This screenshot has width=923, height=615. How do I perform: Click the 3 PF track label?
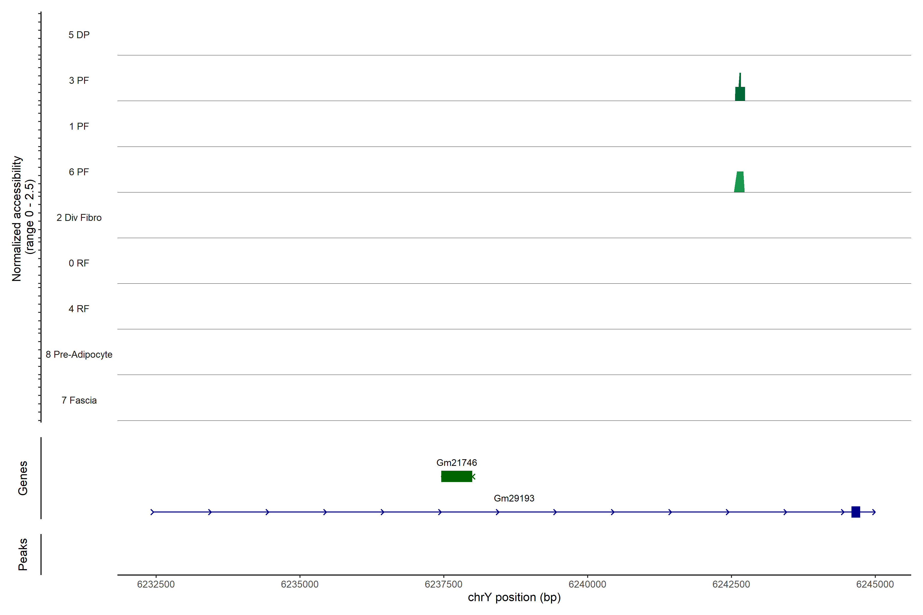(79, 80)
